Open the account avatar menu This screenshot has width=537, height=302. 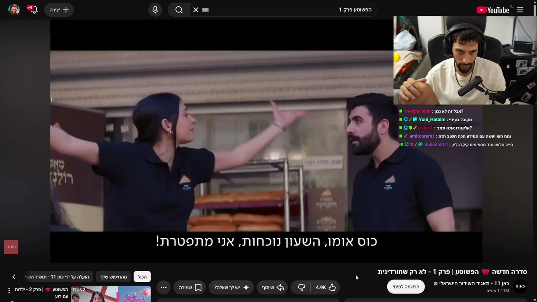(x=14, y=10)
